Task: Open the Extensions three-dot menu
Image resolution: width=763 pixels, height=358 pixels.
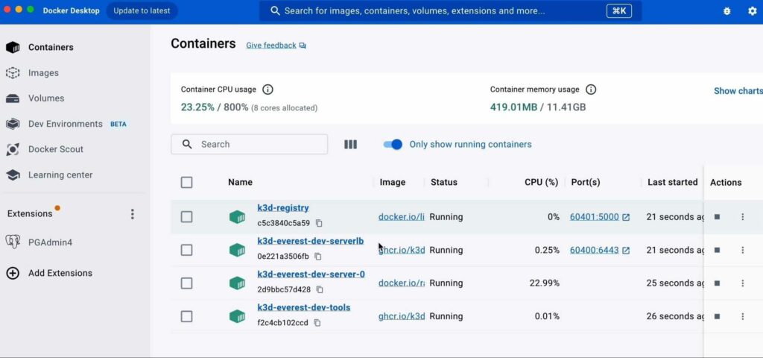Action: pos(133,214)
